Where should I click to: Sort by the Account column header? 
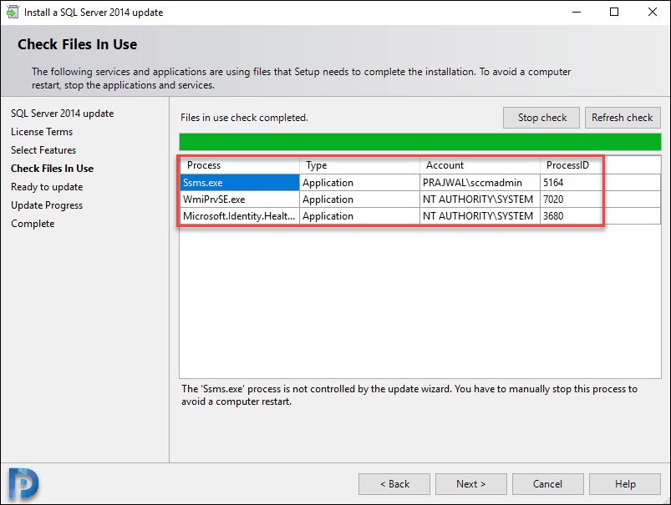480,165
